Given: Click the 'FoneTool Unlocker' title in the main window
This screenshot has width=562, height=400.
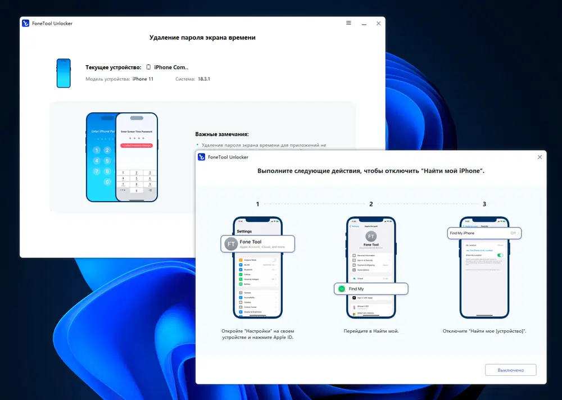Looking at the screenshot, I should 52,23.
